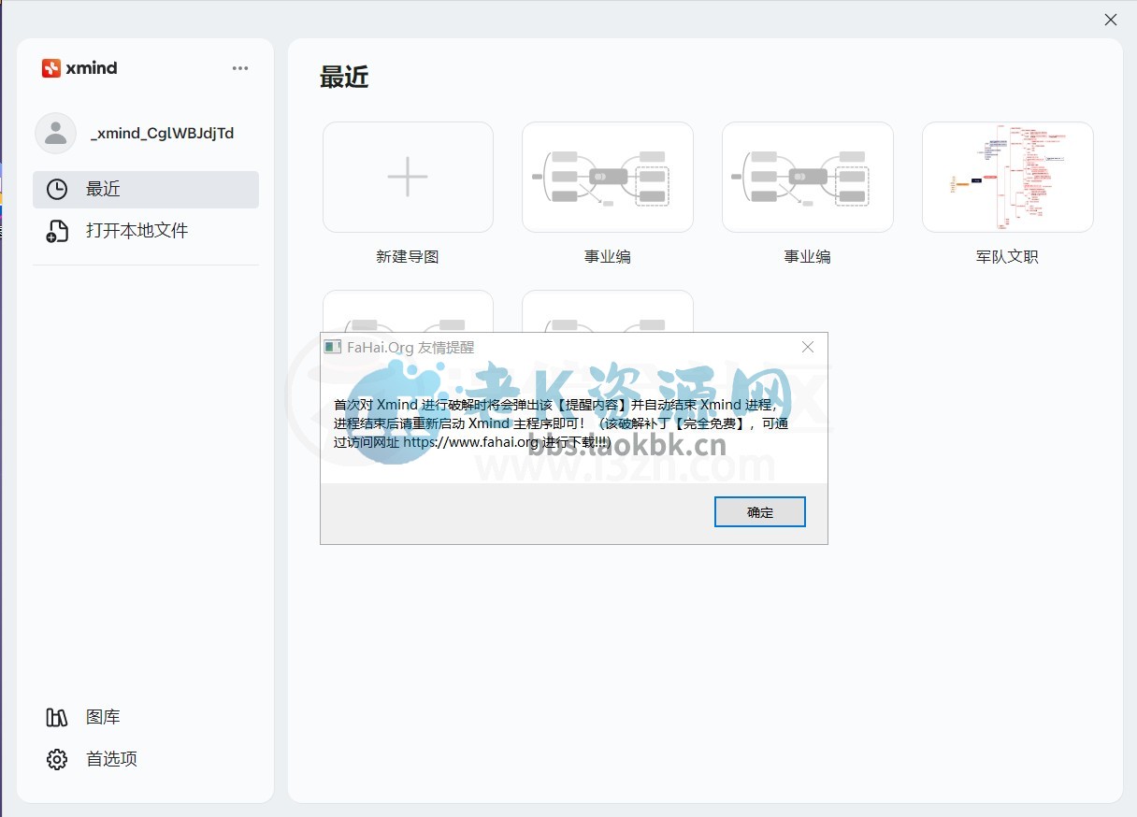Open the three-dot more options menu

[240, 67]
